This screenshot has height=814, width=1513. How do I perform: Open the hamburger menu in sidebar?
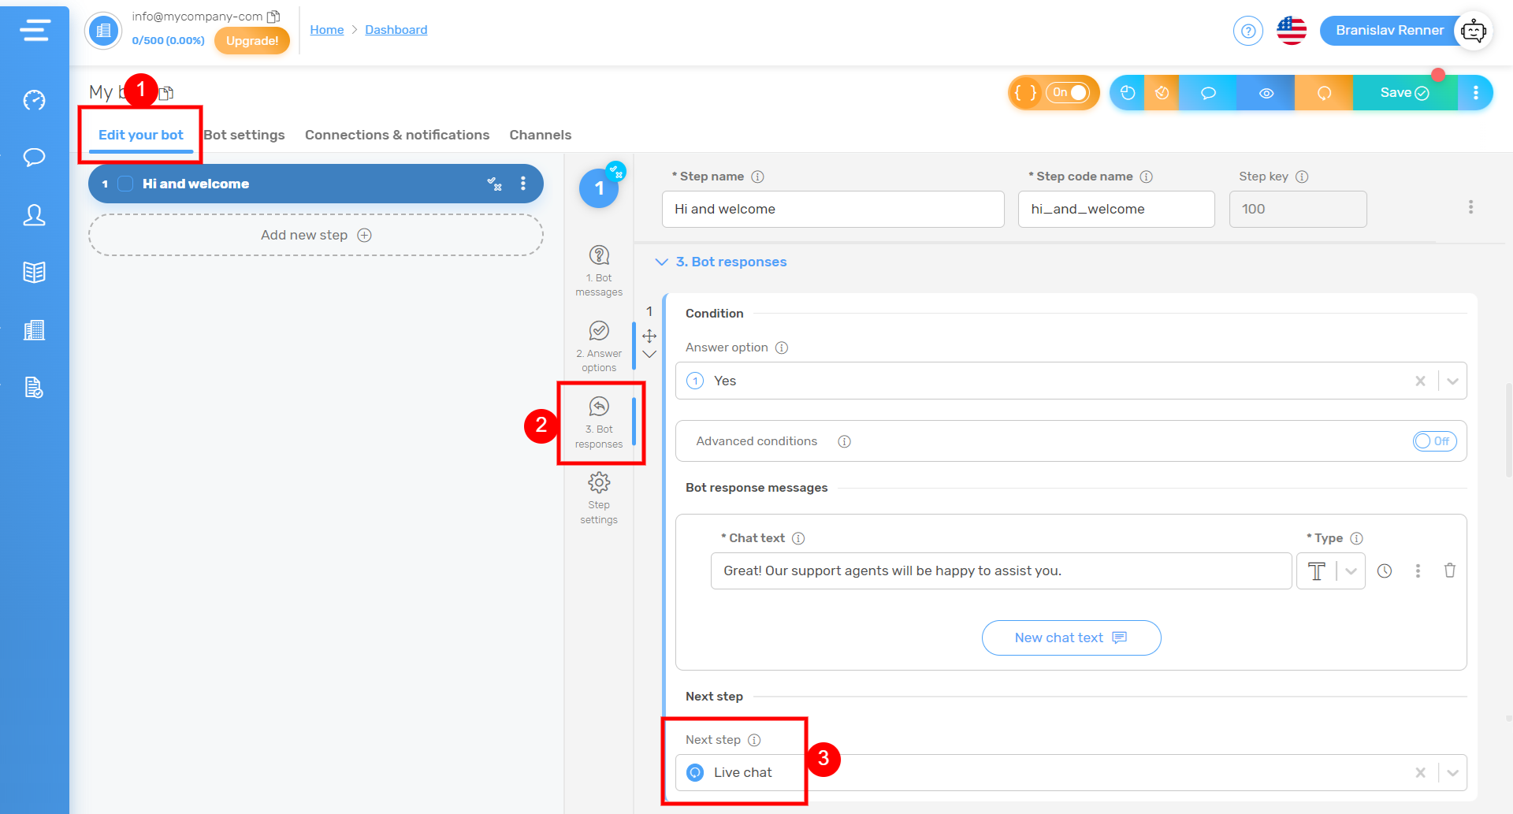pos(35,31)
